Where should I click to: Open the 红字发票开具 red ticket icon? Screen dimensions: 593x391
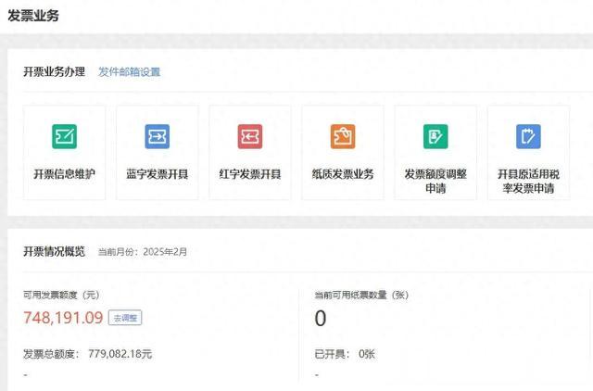[250, 136]
